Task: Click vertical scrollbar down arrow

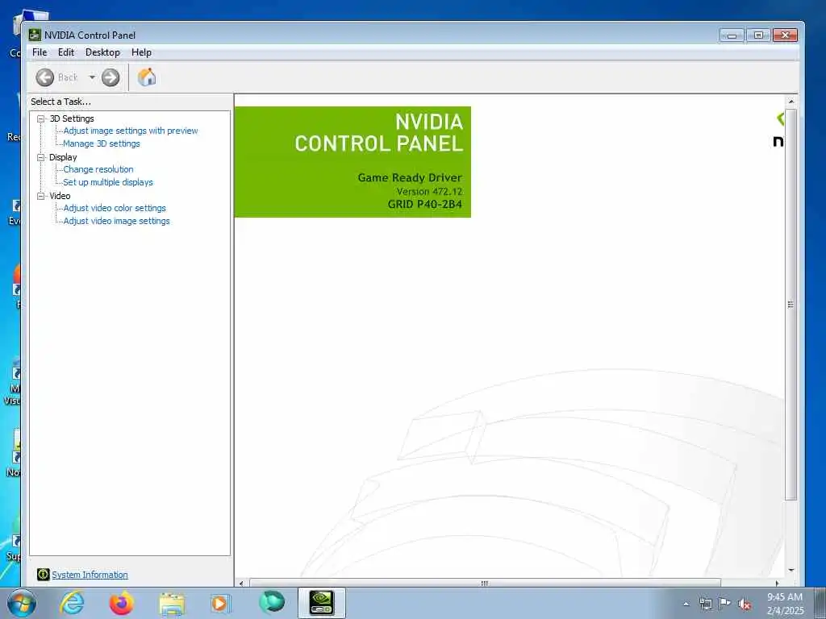Action: [x=791, y=570]
